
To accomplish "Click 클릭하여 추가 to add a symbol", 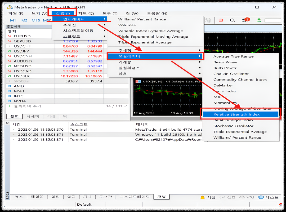I will coord(29,106).
